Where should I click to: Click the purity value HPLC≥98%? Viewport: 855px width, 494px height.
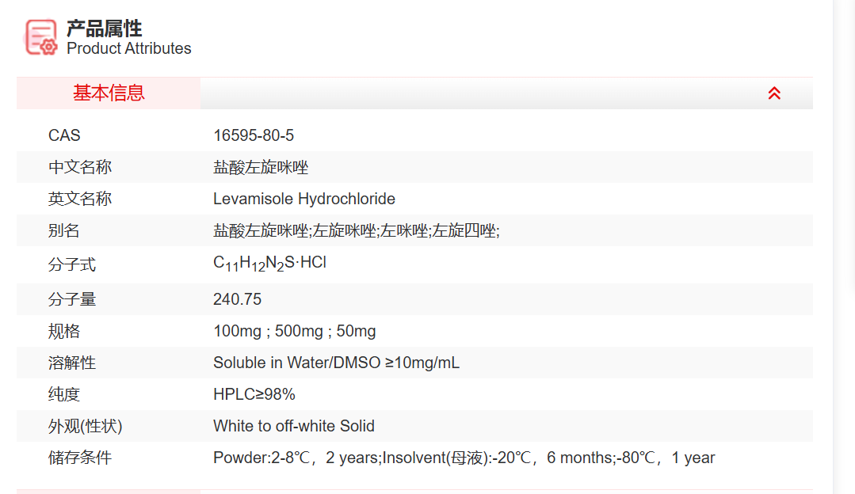tap(254, 394)
